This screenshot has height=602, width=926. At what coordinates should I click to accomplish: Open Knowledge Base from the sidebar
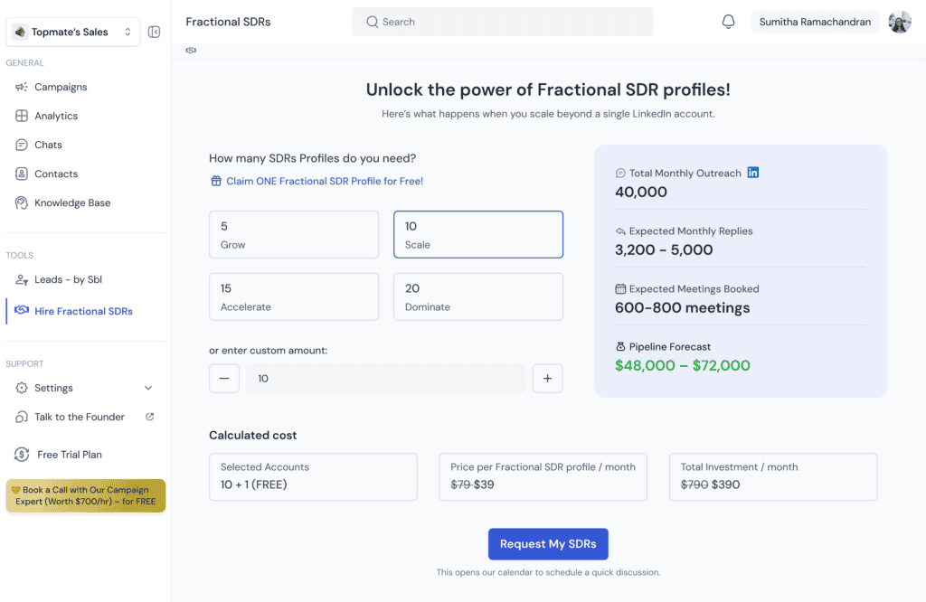tap(72, 202)
